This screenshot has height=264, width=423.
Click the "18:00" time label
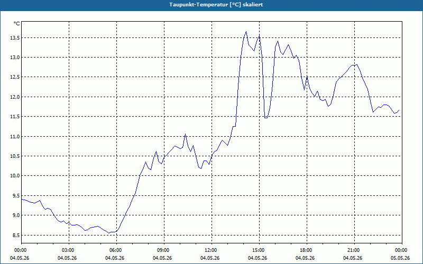(x=307, y=250)
